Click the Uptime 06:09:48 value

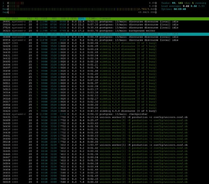pyautogui.click(x=180, y=9)
